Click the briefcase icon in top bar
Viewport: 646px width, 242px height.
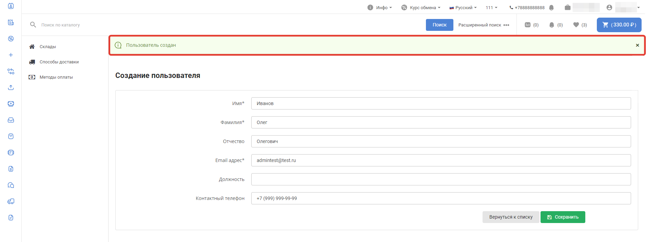point(567,7)
